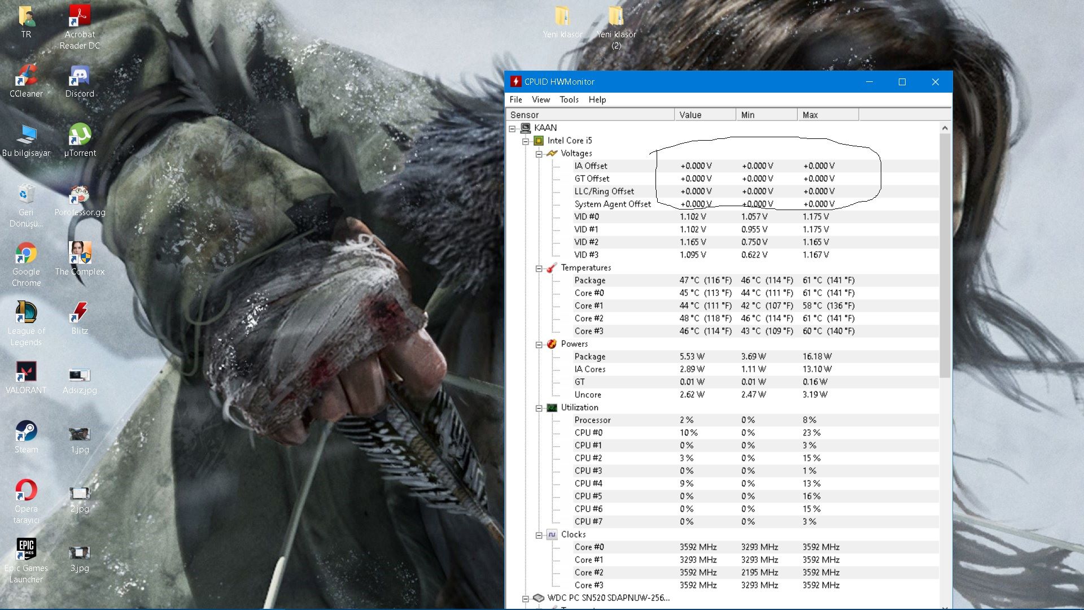Image resolution: width=1084 pixels, height=610 pixels.
Task: Click the vertical scrollbar thumb
Action: 945,254
